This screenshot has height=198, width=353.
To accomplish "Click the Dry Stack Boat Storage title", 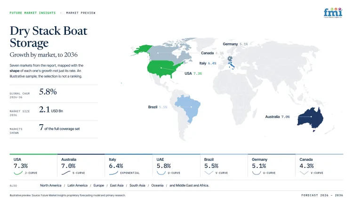I will coord(48,37).
